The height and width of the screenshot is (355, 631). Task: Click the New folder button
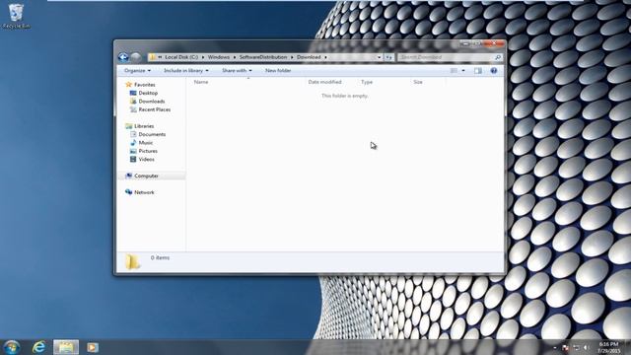[278, 70]
